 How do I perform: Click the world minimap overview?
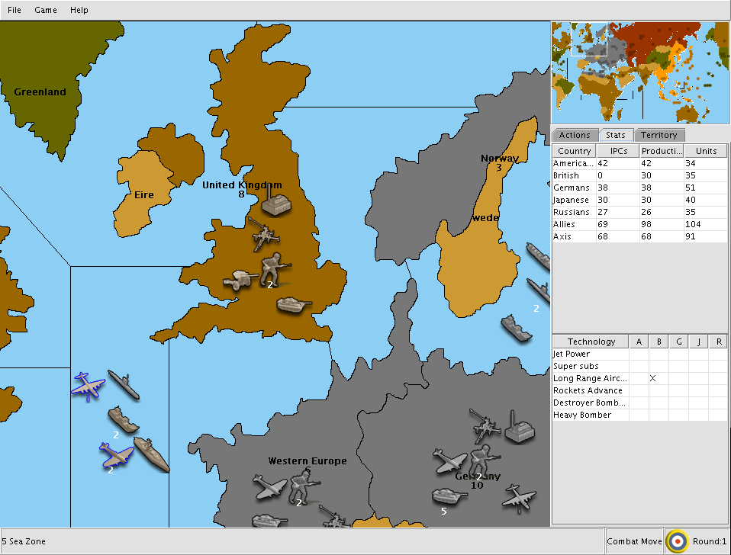[640, 72]
